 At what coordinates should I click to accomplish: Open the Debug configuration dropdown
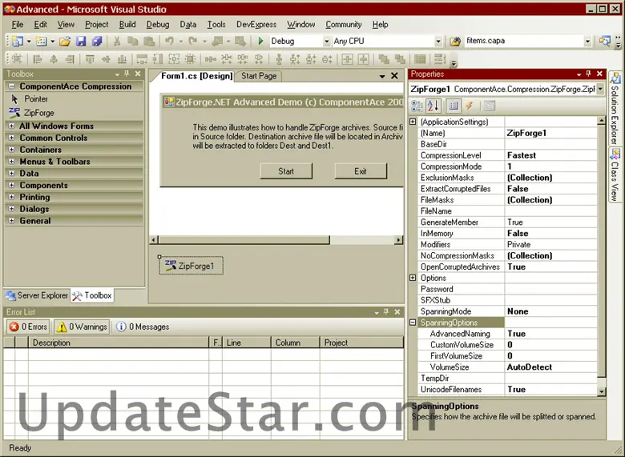[326, 41]
